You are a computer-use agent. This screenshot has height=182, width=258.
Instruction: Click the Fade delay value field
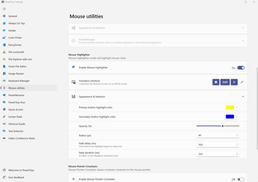tap(216, 145)
